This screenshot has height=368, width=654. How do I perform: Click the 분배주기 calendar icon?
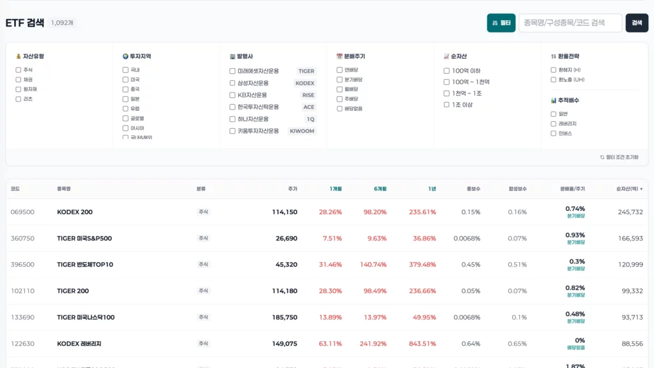[340, 56]
